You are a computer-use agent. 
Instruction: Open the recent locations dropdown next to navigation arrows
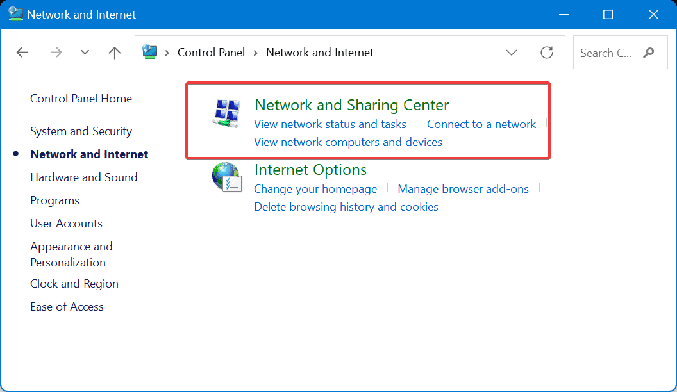pyautogui.click(x=85, y=53)
